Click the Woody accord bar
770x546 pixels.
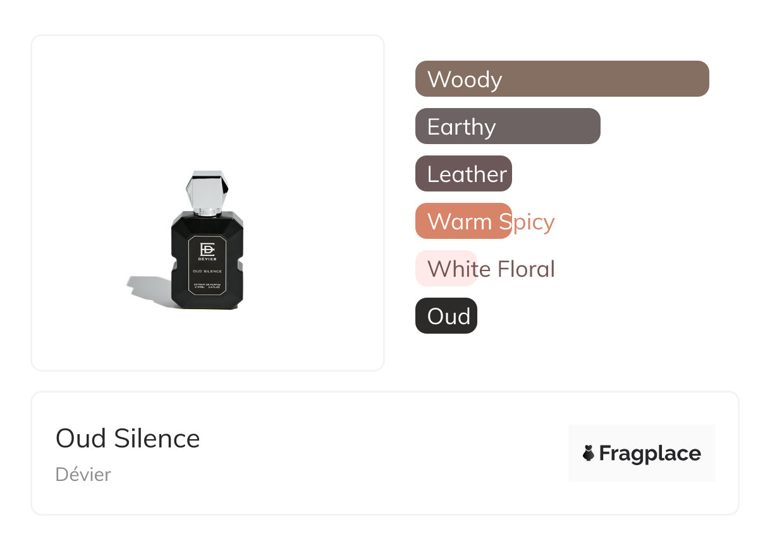click(561, 79)
